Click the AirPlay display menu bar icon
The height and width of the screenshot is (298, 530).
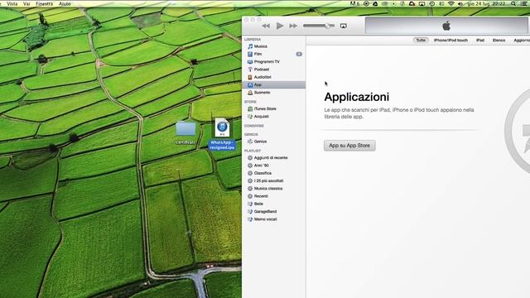click(422, 3)
